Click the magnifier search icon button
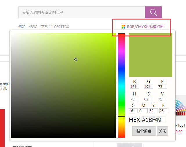Viewport: 186px width, 147px height. [x=153, y=13]
